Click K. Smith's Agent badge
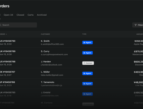 [87, 43]
